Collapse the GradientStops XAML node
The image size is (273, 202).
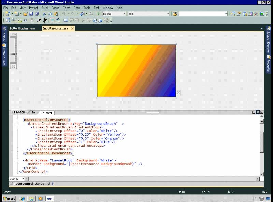click(x=17, y=128)
